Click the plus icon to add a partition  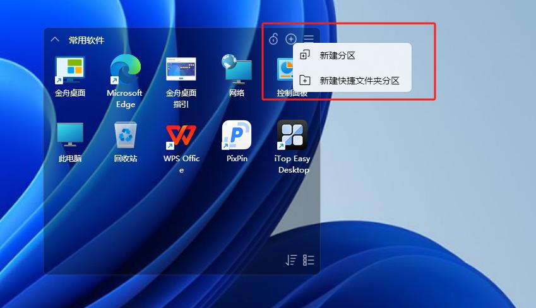[290, 40]
